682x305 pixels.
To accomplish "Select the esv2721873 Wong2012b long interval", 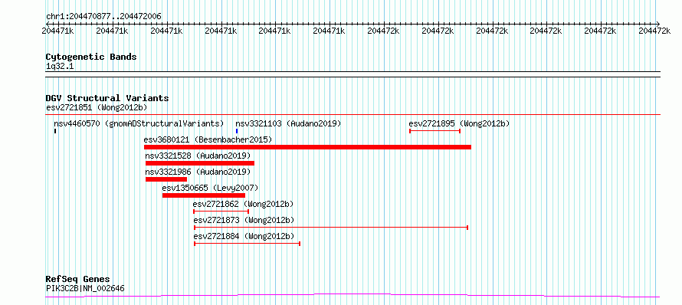I will (331, 228).
